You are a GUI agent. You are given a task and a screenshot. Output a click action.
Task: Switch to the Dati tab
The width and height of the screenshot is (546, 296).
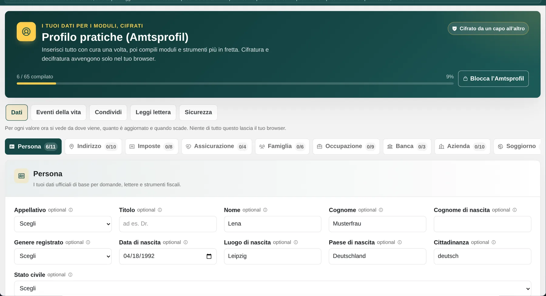pyautogui.click(x=17, y=112)
